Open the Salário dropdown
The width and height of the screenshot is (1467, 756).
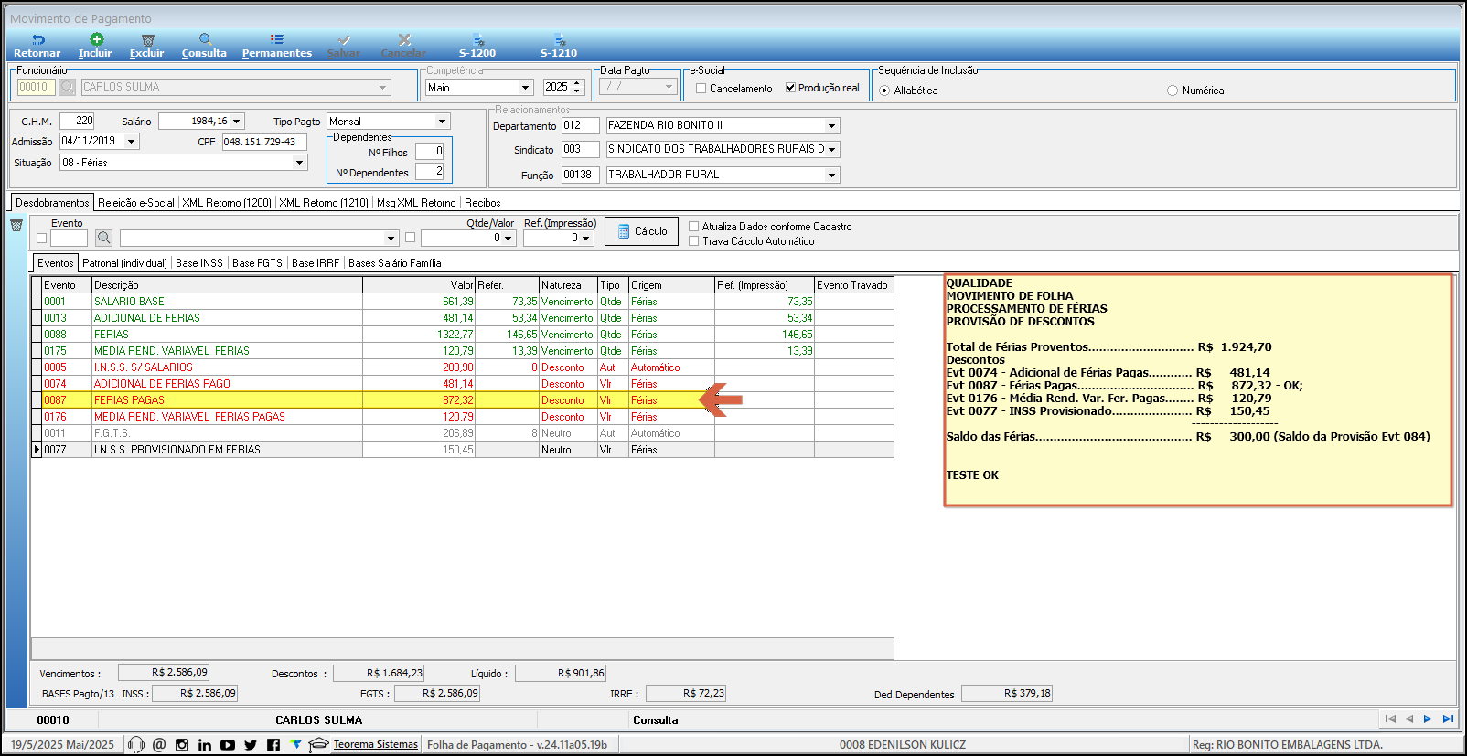[x=237, y=122]
